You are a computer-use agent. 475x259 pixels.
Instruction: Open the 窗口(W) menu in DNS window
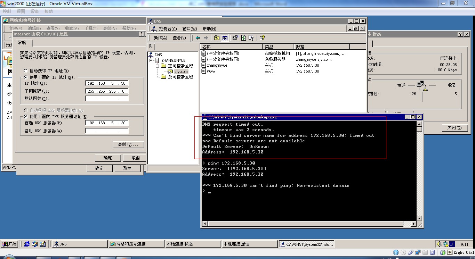click(x=190, y=29)
